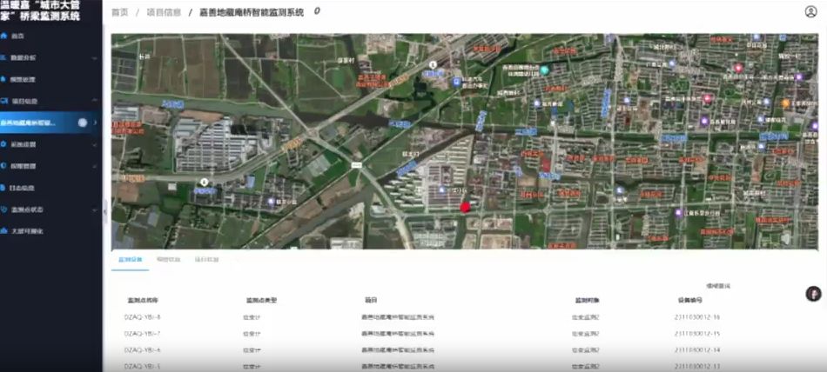Click the 首页 breadcrumb link

[x=120, y=12]
